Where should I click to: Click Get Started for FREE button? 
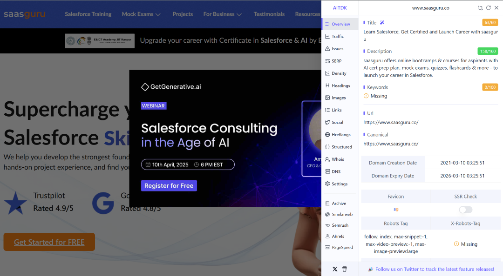pos(49,242)
